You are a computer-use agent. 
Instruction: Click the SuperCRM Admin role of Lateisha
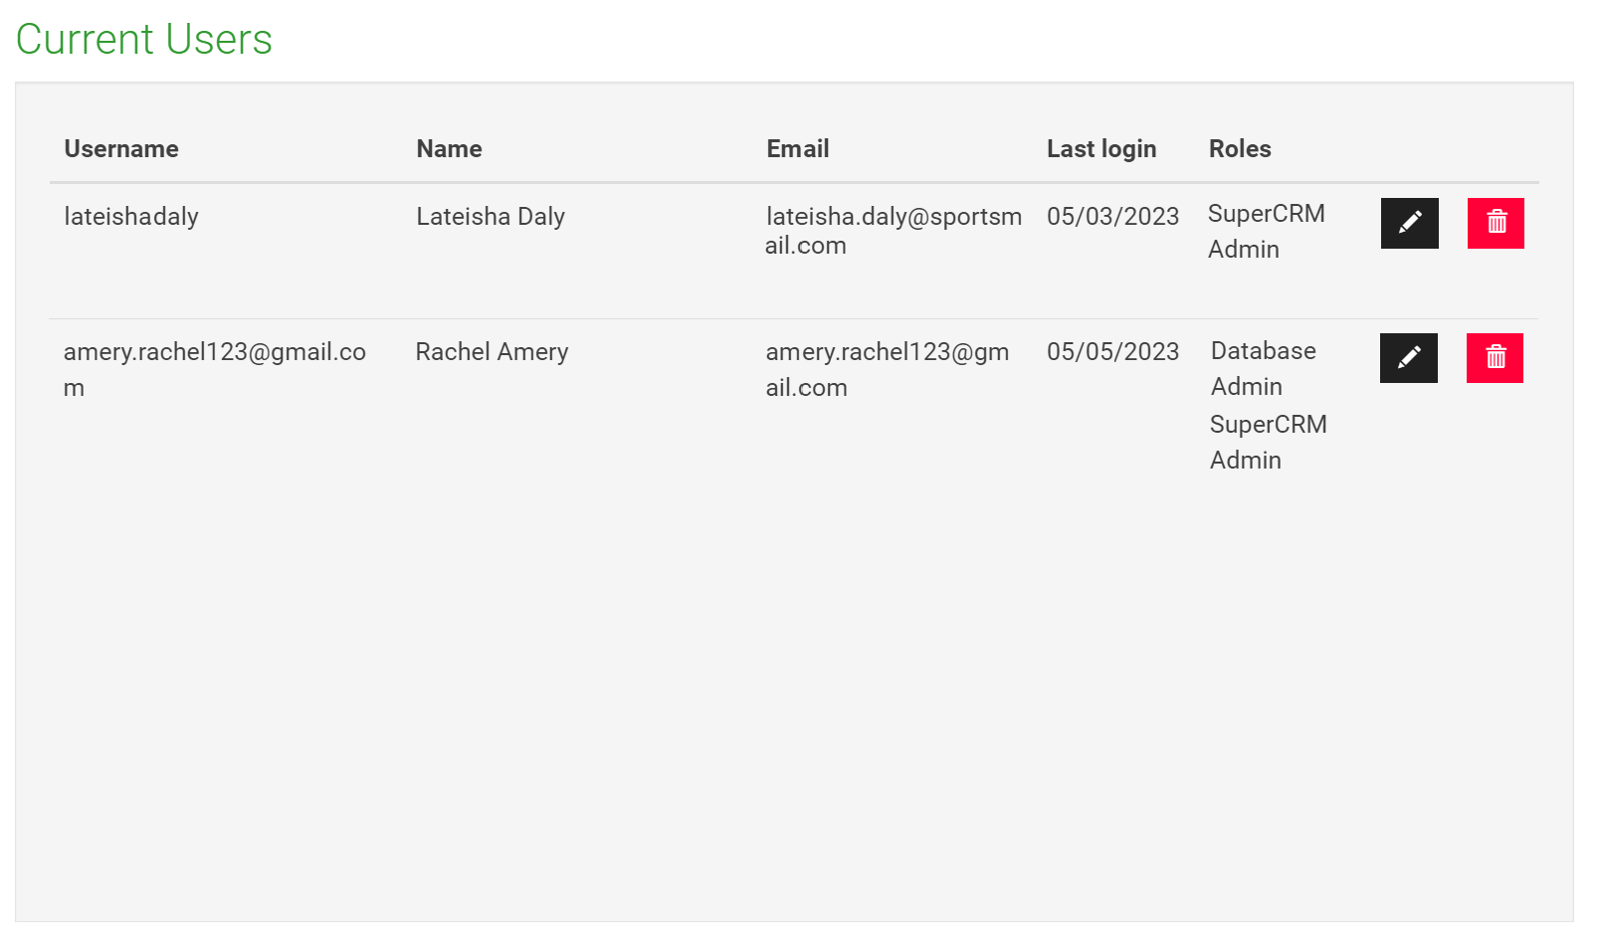(1266, 232)
